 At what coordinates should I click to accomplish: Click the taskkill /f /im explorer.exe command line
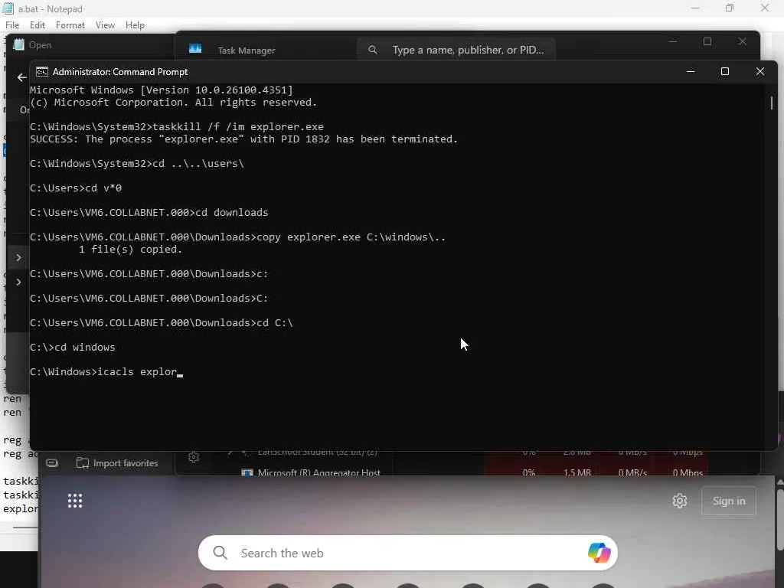coord(177,126)
